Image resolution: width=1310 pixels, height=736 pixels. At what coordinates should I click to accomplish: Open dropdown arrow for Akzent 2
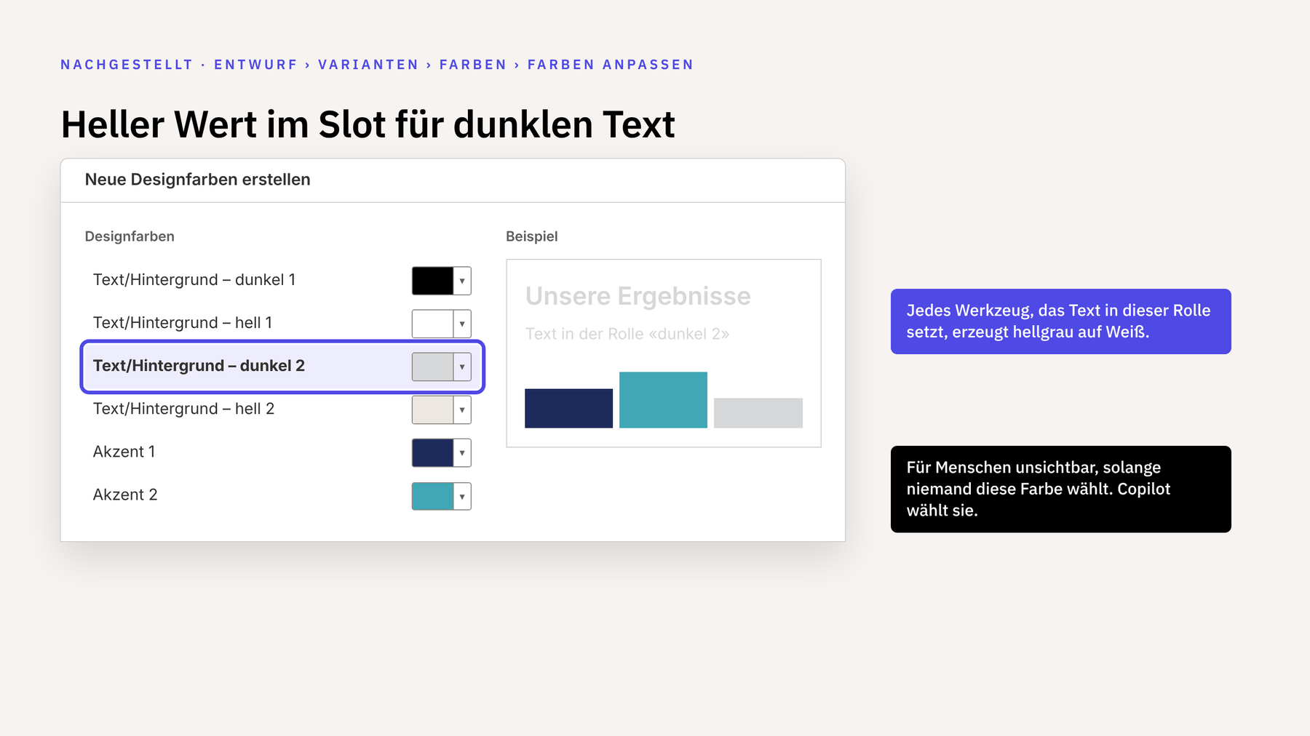(462, 496)
